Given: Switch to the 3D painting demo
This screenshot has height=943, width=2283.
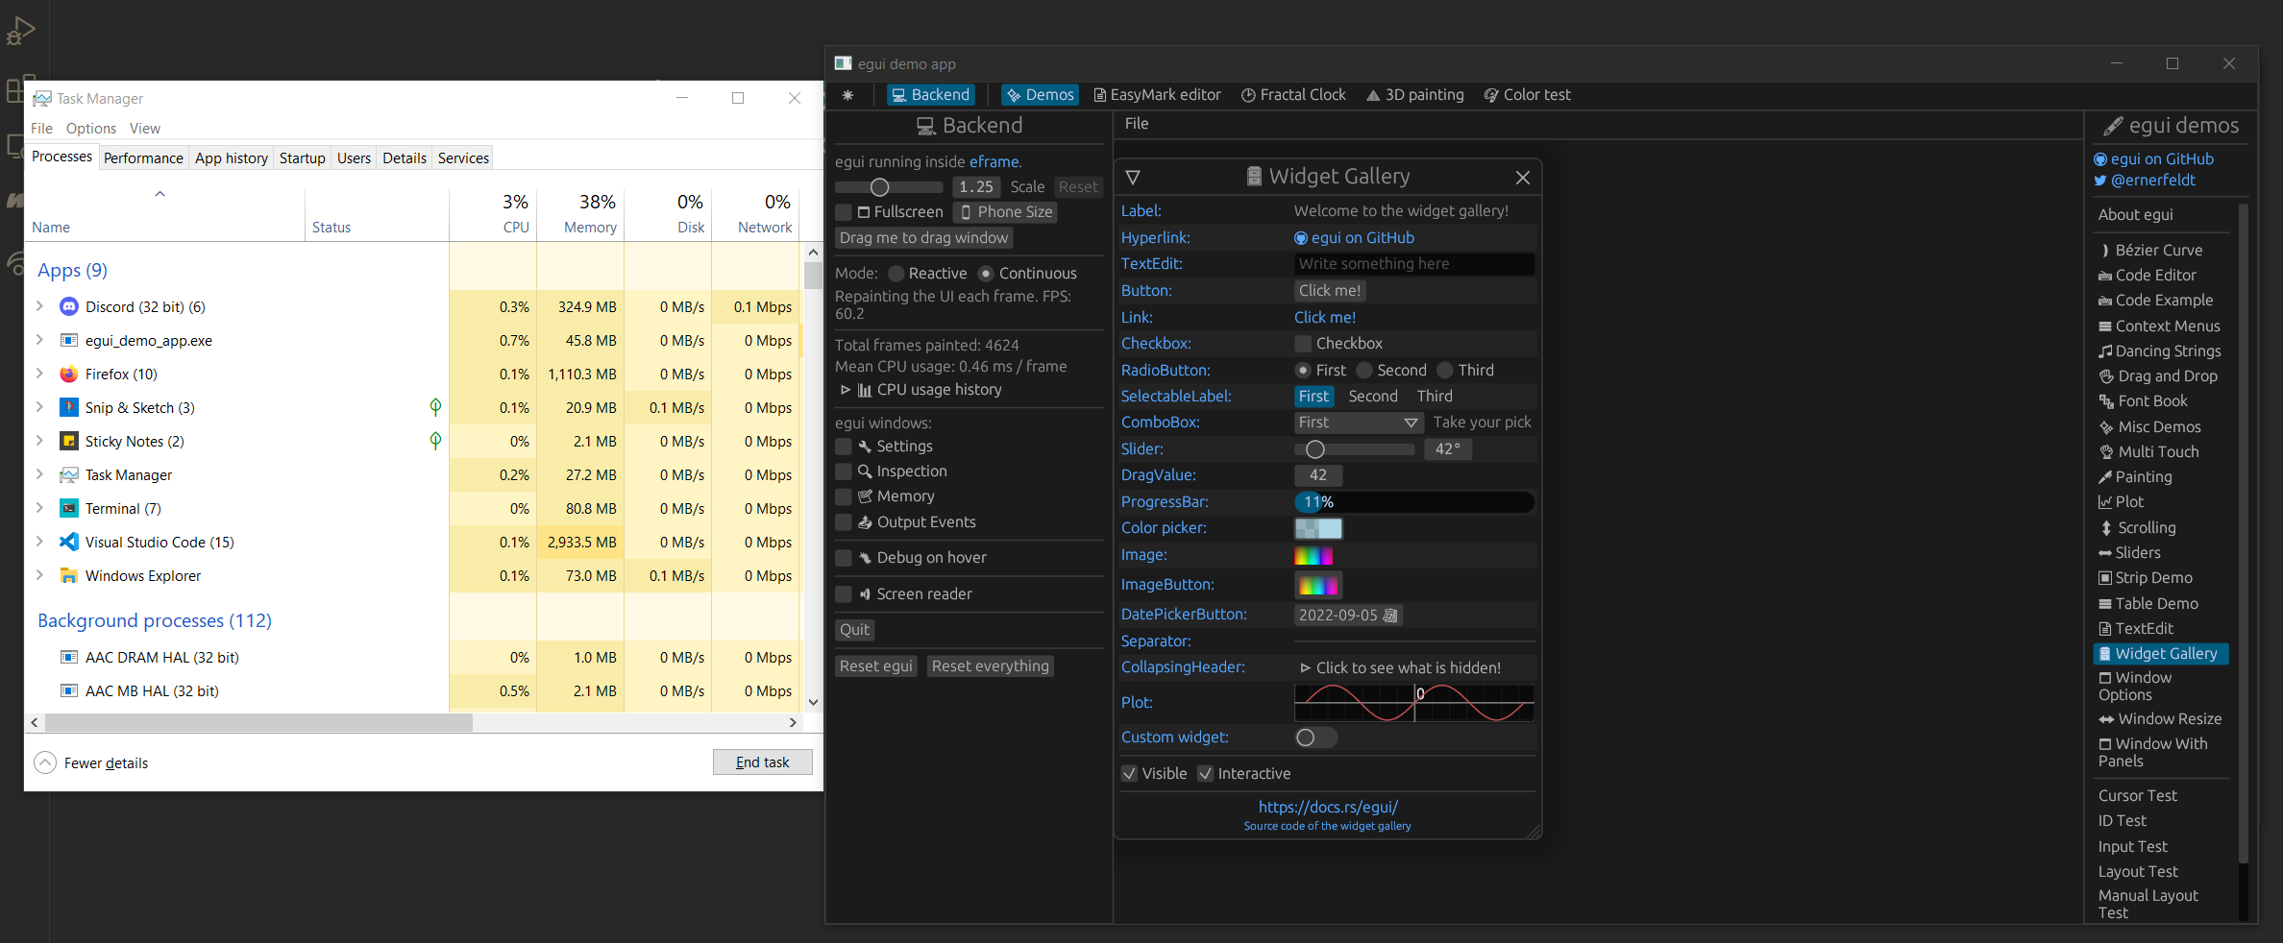Looking at the screenshot, I should coord(1413,95).
